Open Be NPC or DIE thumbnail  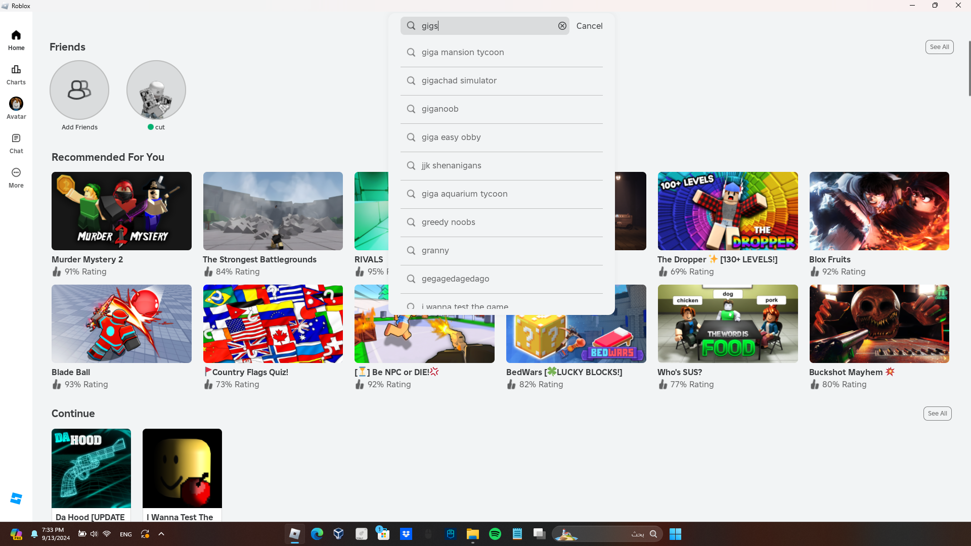click(424, 339)
